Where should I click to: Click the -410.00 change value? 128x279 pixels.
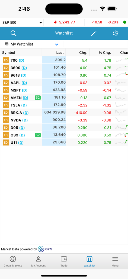tap(81, 113)
